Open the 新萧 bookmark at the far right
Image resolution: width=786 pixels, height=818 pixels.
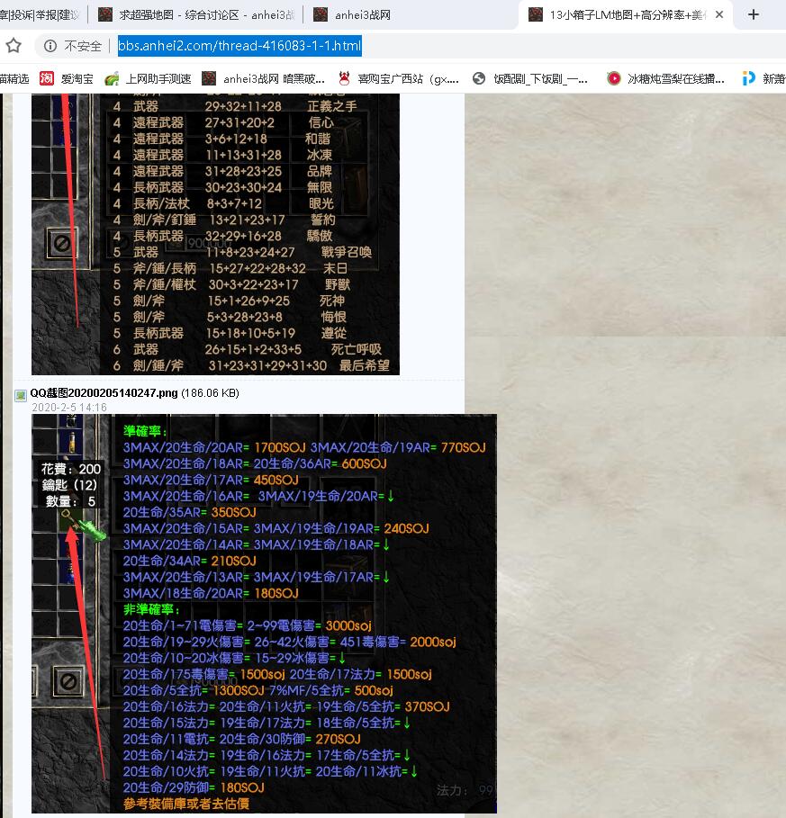tap(763, 78)
